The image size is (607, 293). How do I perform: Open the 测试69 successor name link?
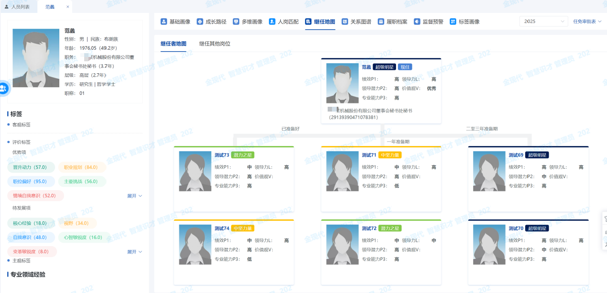click(516, 155)
